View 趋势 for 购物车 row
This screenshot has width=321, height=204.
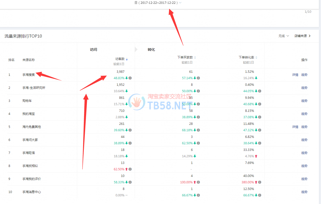(304, 101)
